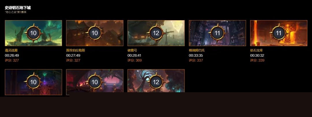Screen dimensions: 312x117
Task: Select the 评分: 339 rating label
Action: [257, 61]
